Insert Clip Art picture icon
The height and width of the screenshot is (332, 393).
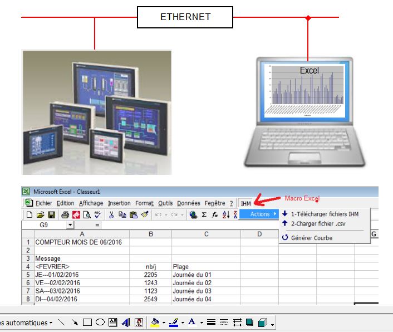tap(139, 322)
